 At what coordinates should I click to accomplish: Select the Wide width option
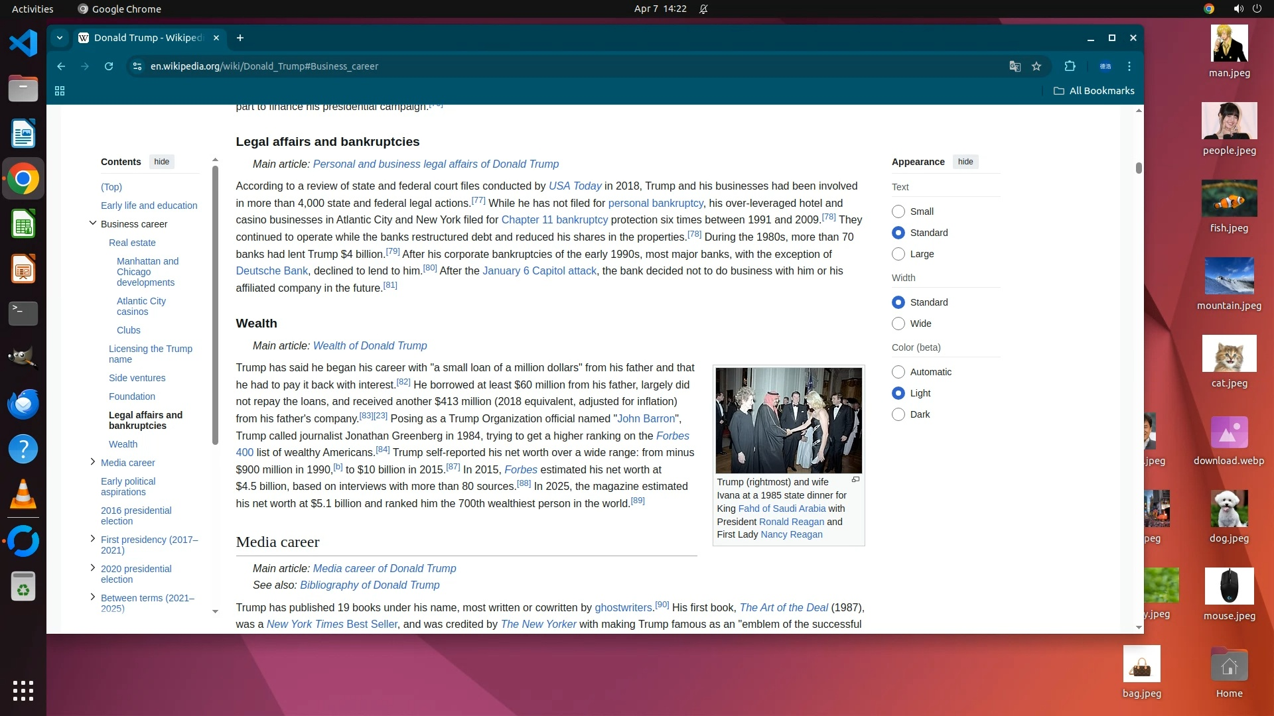[898, 324]
